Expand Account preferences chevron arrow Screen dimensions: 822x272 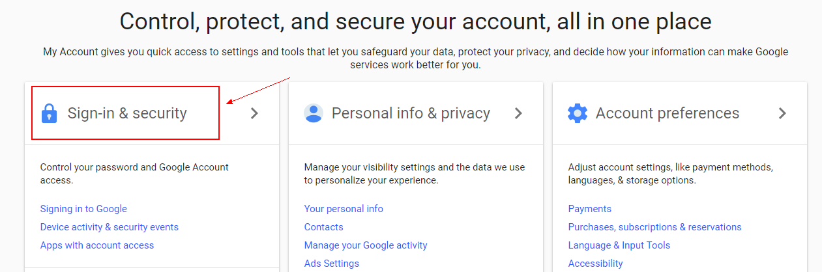click(x=783, y=113)
